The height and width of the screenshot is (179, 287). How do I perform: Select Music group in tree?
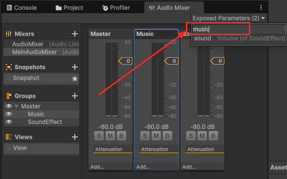(36, 114)
